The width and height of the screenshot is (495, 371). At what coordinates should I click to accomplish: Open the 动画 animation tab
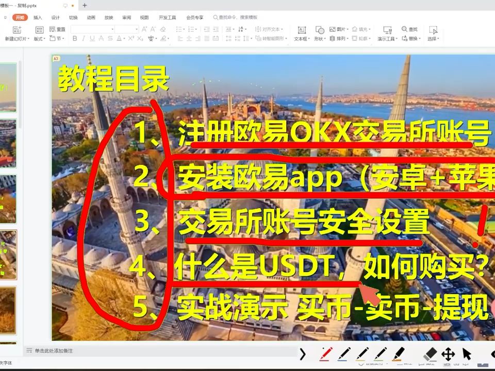(x=91, y=18)
